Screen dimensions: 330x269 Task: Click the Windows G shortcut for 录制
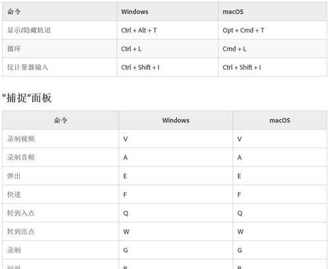pos(125,250)
